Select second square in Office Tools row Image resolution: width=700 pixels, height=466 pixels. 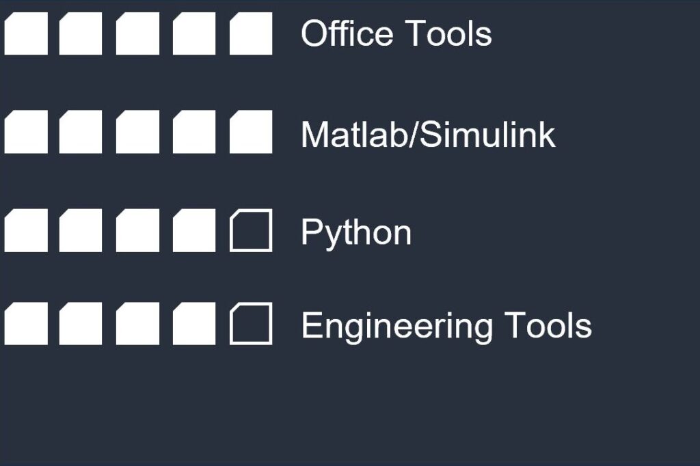(x=81, y=33)
